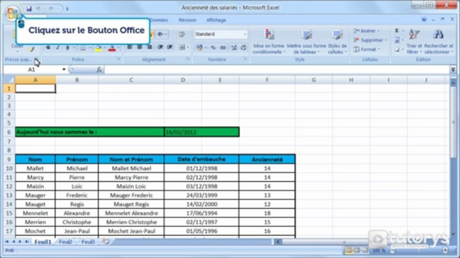Click the Clear eraser icon
Viewport: 460px width, 258px height.
click(x=397, y=49)
